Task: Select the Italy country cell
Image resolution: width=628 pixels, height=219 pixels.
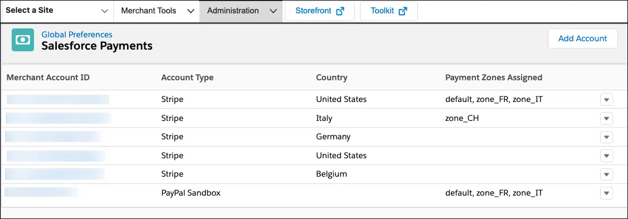Action: click(324, 118)
